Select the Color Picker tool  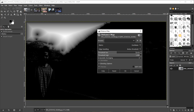[2, 18]
